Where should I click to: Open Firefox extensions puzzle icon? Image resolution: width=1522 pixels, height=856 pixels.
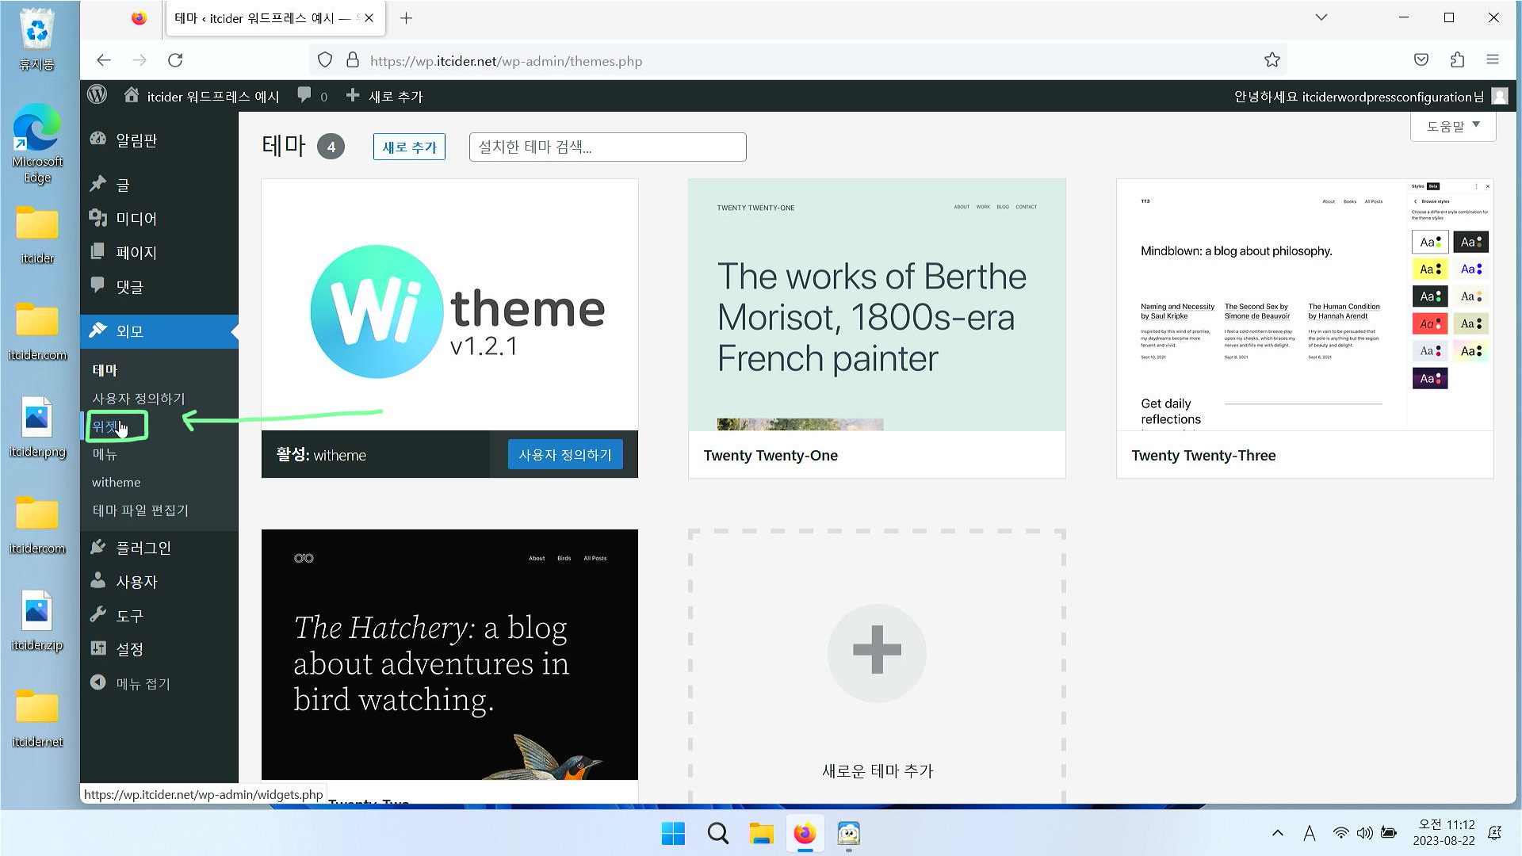point(1457,60)
